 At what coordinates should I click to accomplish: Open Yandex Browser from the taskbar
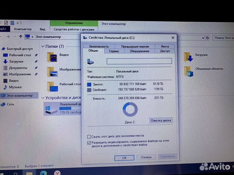coord(57,173)
